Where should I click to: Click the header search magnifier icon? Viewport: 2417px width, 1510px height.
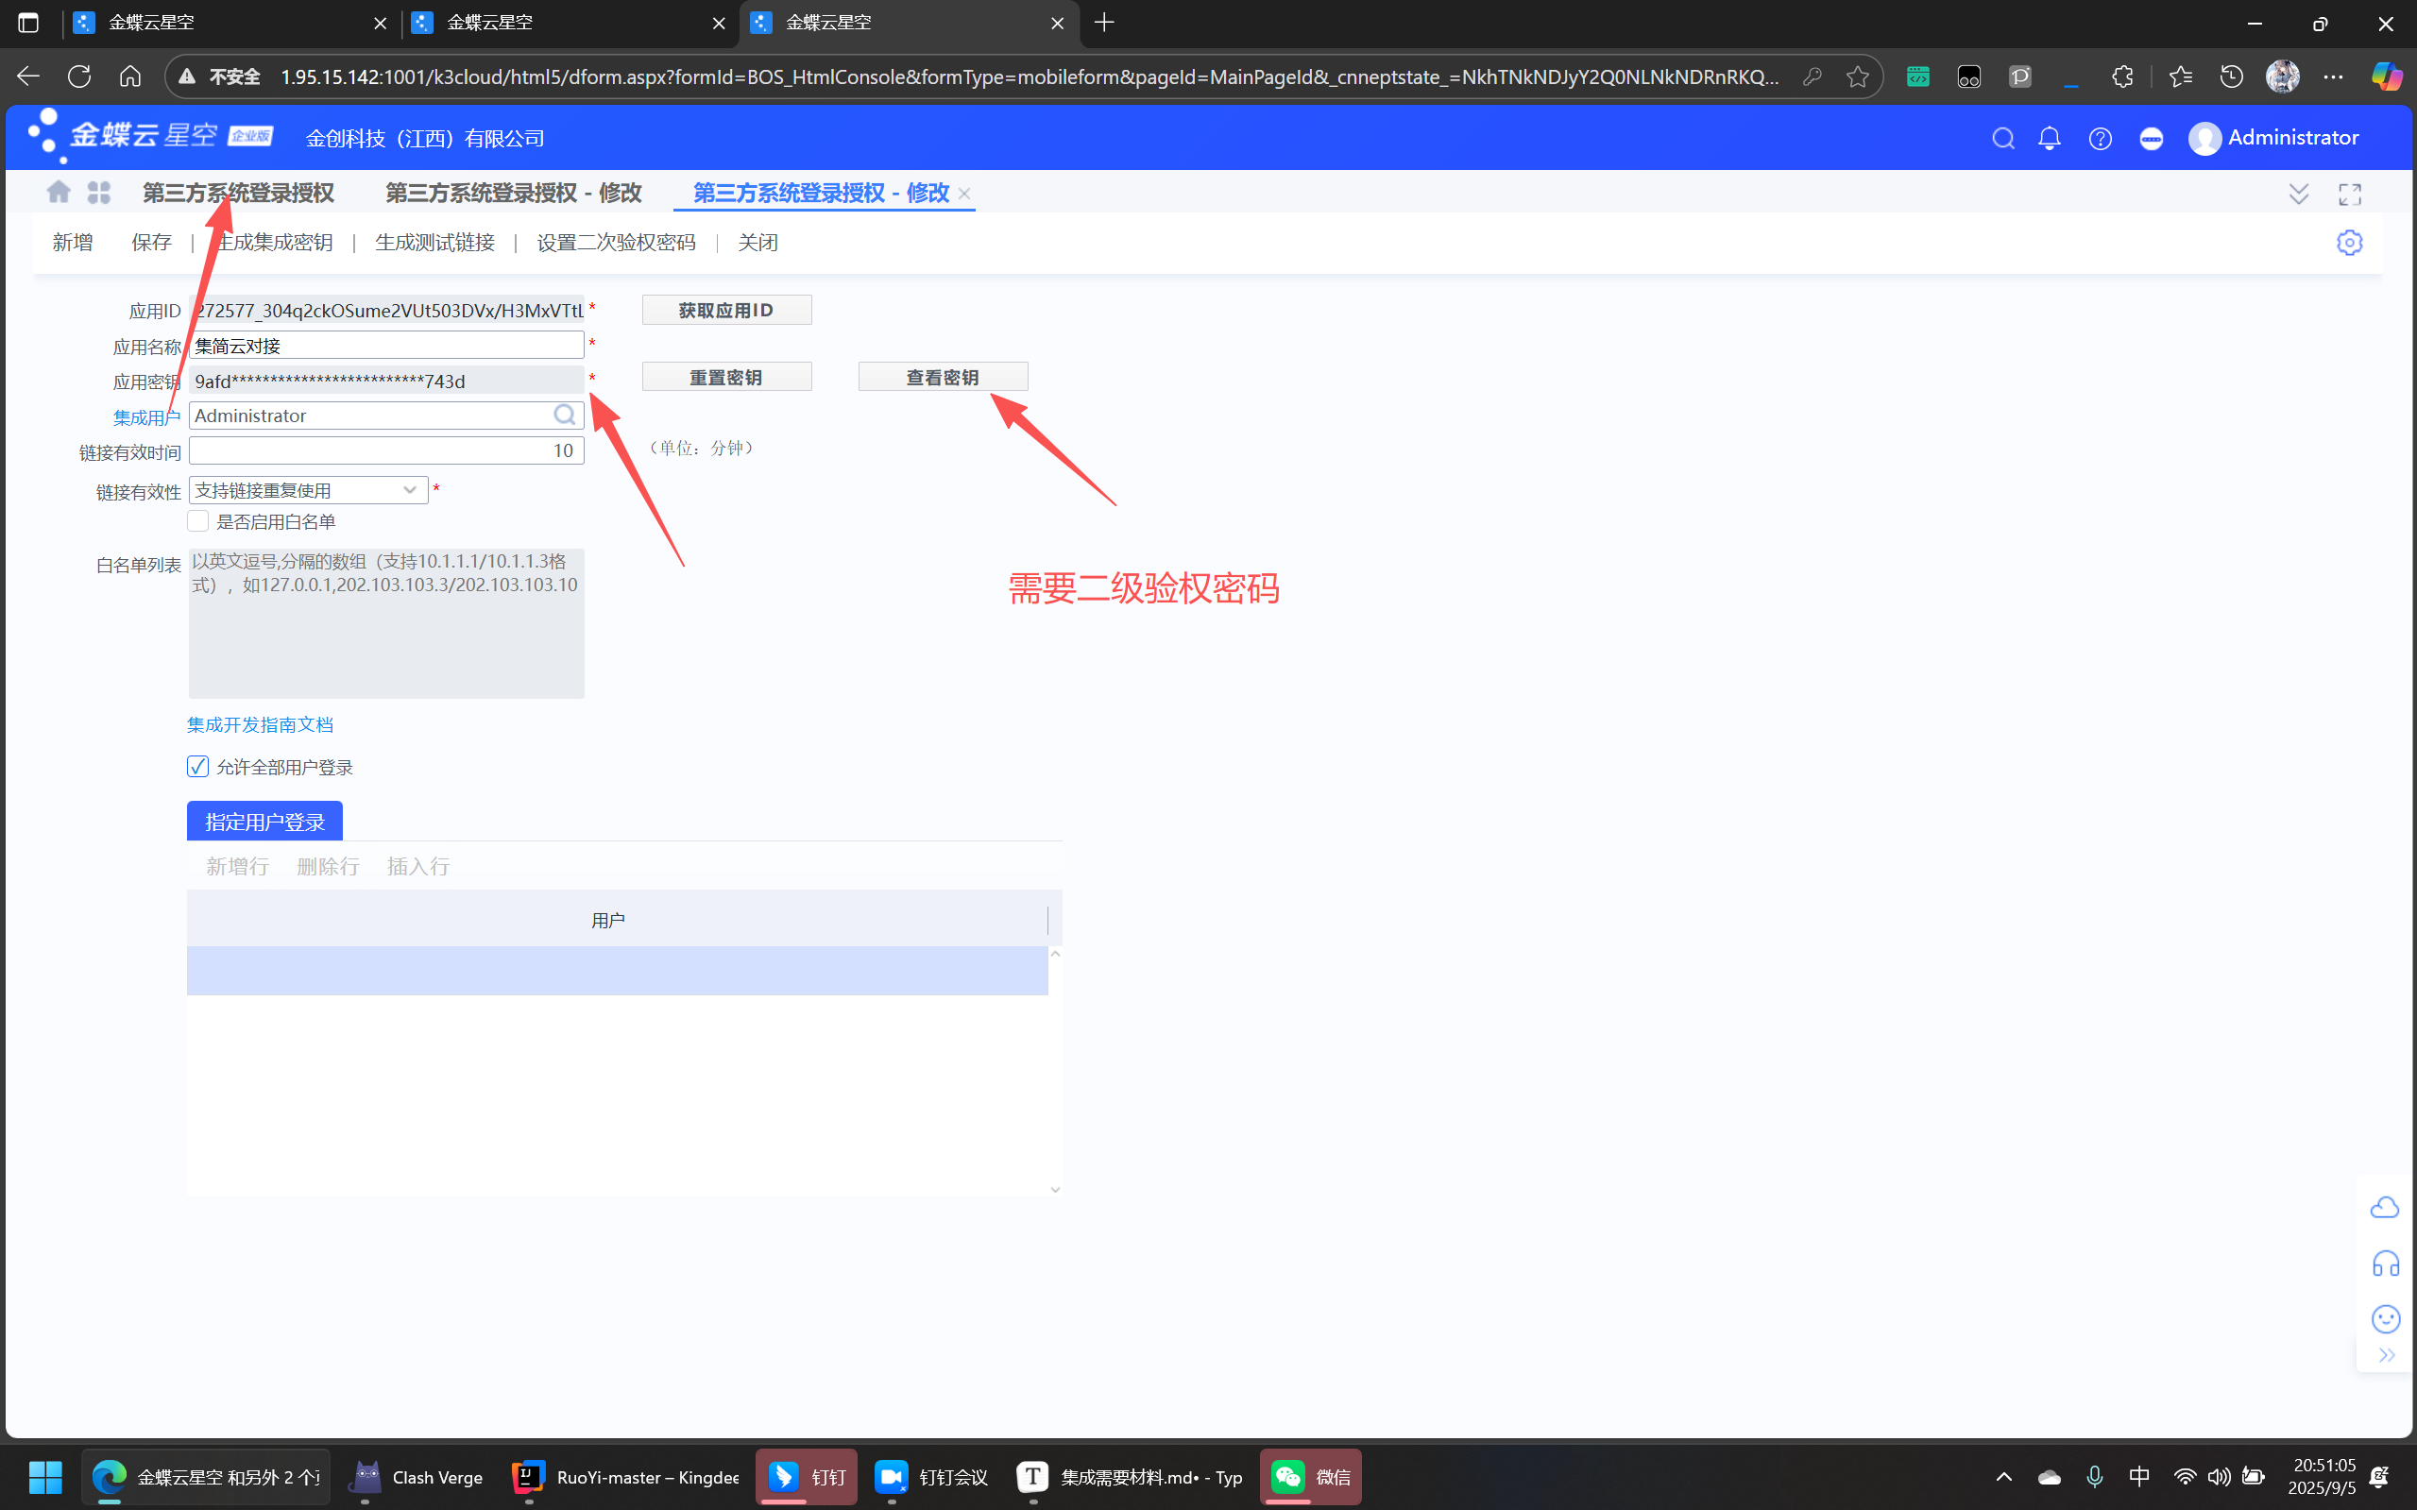pos(2002,139)
